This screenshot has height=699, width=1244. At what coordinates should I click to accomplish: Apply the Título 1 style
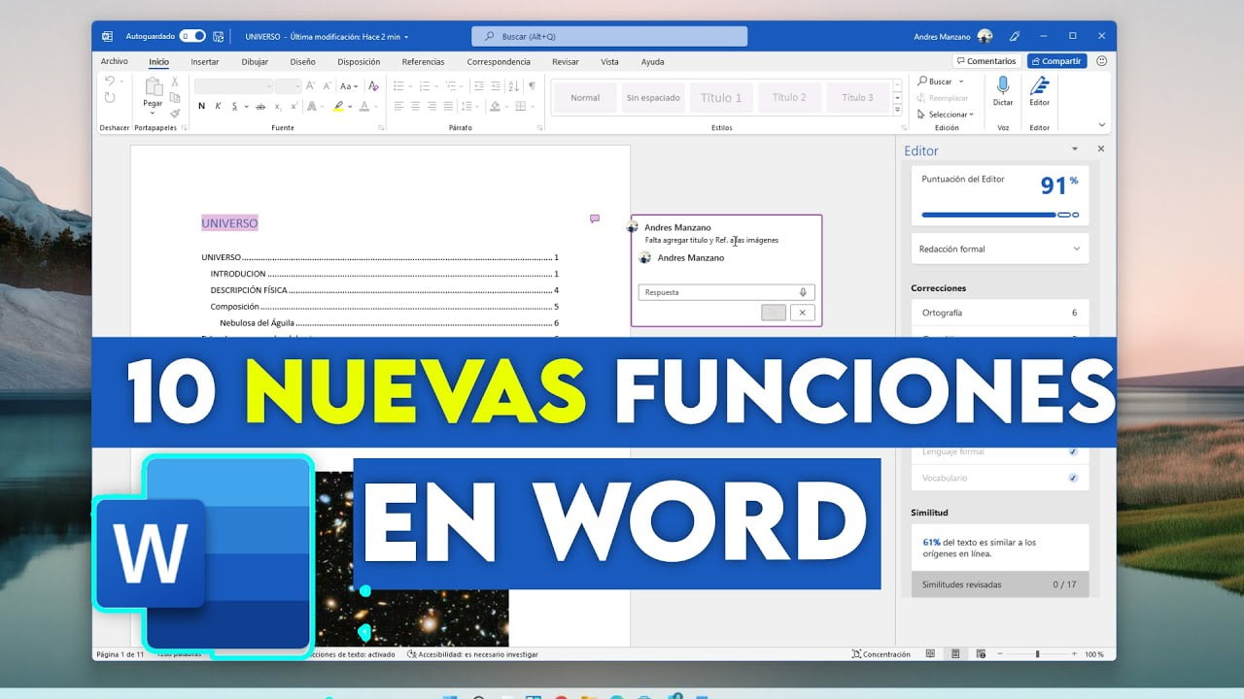click(721, 98)
